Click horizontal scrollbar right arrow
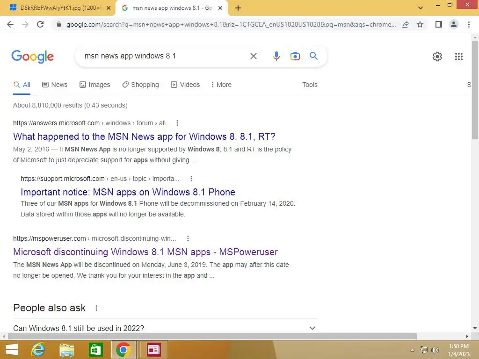Image resolution: width=479 pixels, height=359 pixels. tap(467, 336)
